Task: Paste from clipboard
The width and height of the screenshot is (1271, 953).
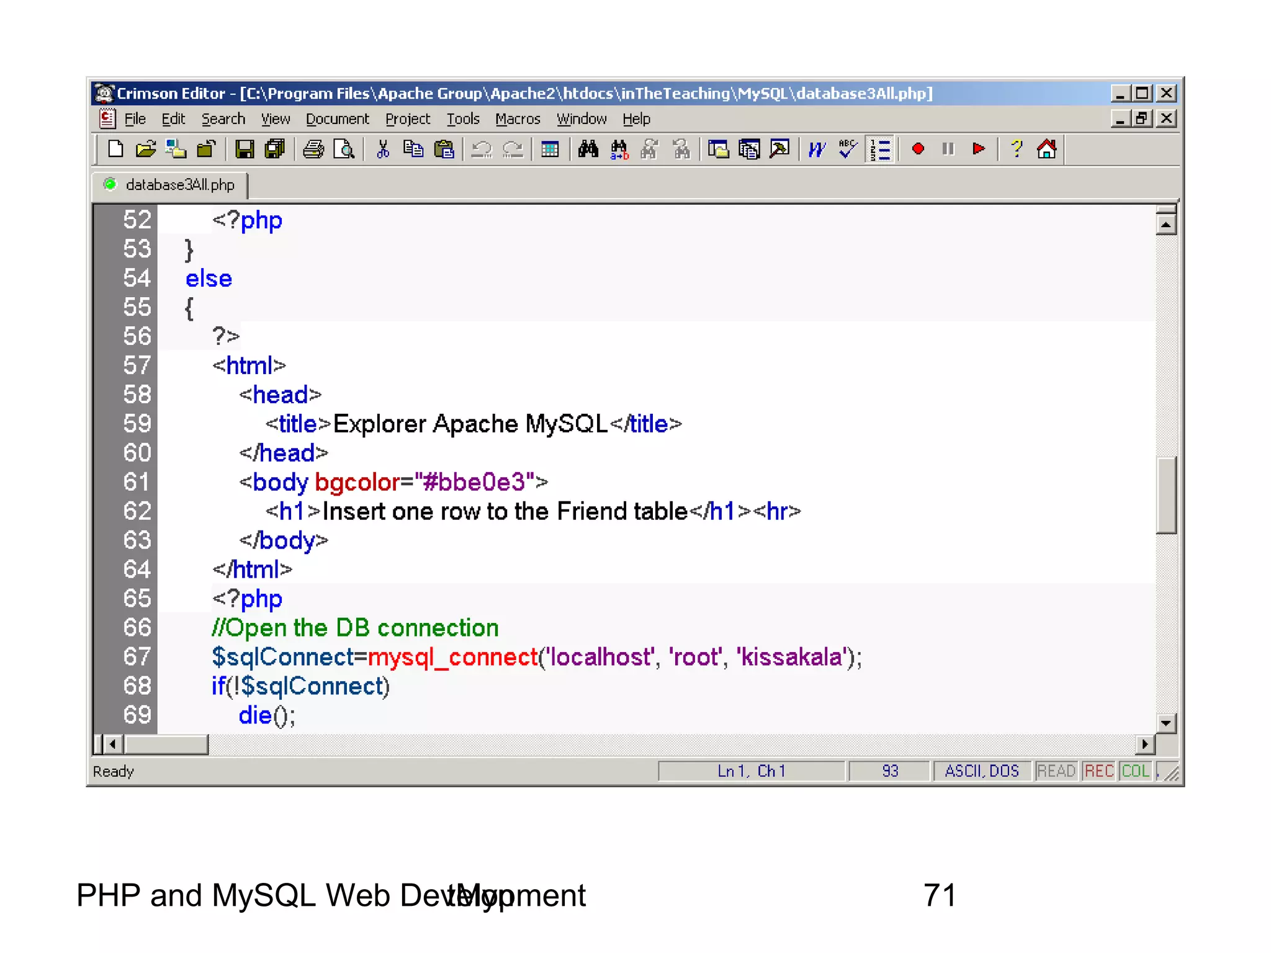Action: 444,150
